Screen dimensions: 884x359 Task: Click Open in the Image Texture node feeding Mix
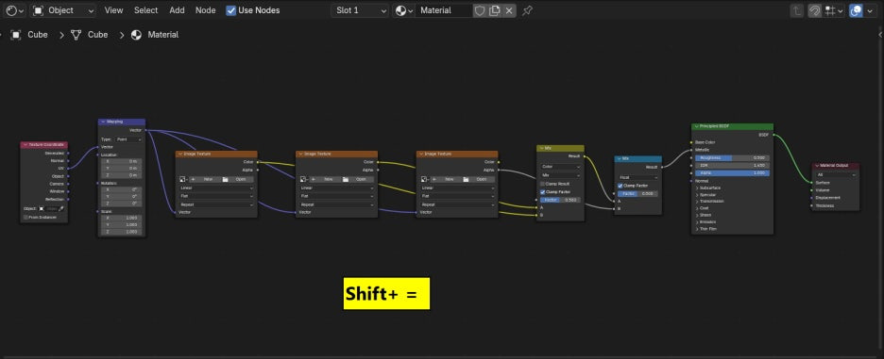point(478,179)
